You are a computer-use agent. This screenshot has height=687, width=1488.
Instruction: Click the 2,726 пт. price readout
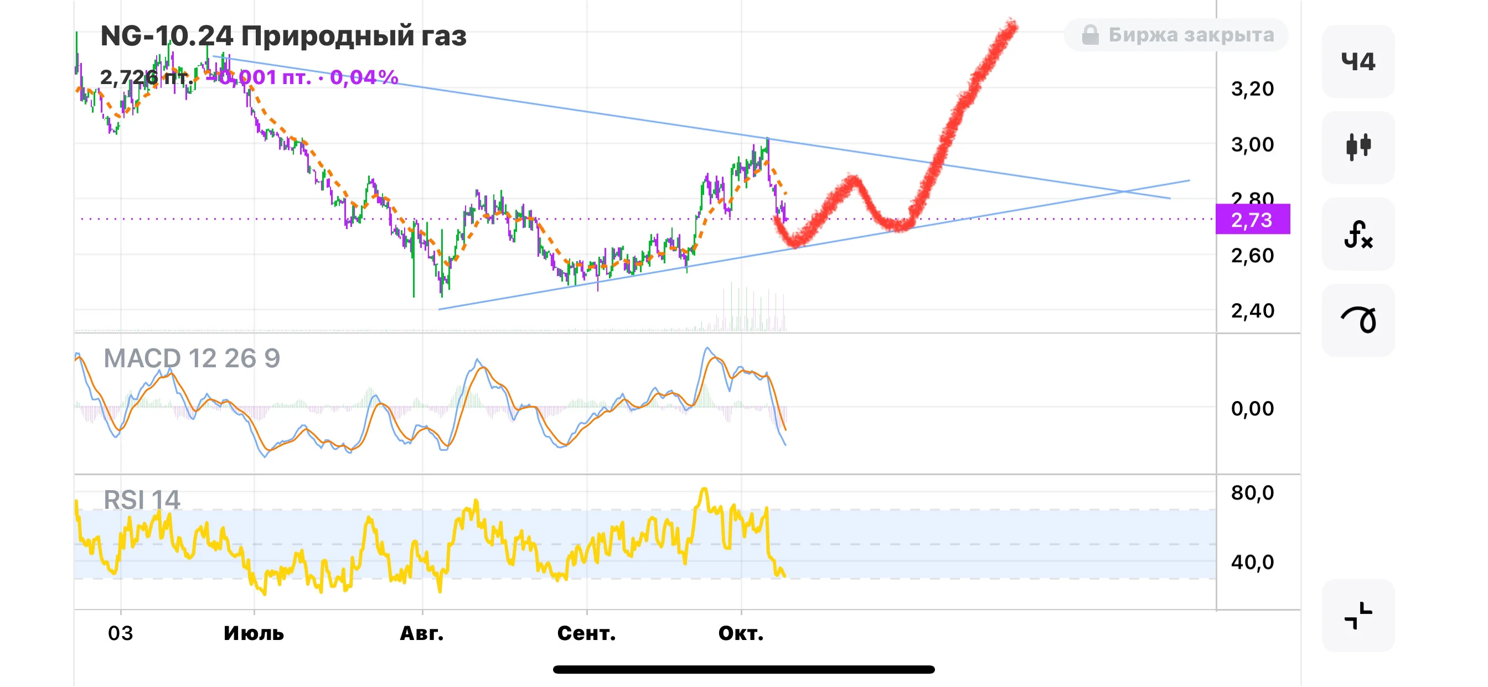coord(146,77)
